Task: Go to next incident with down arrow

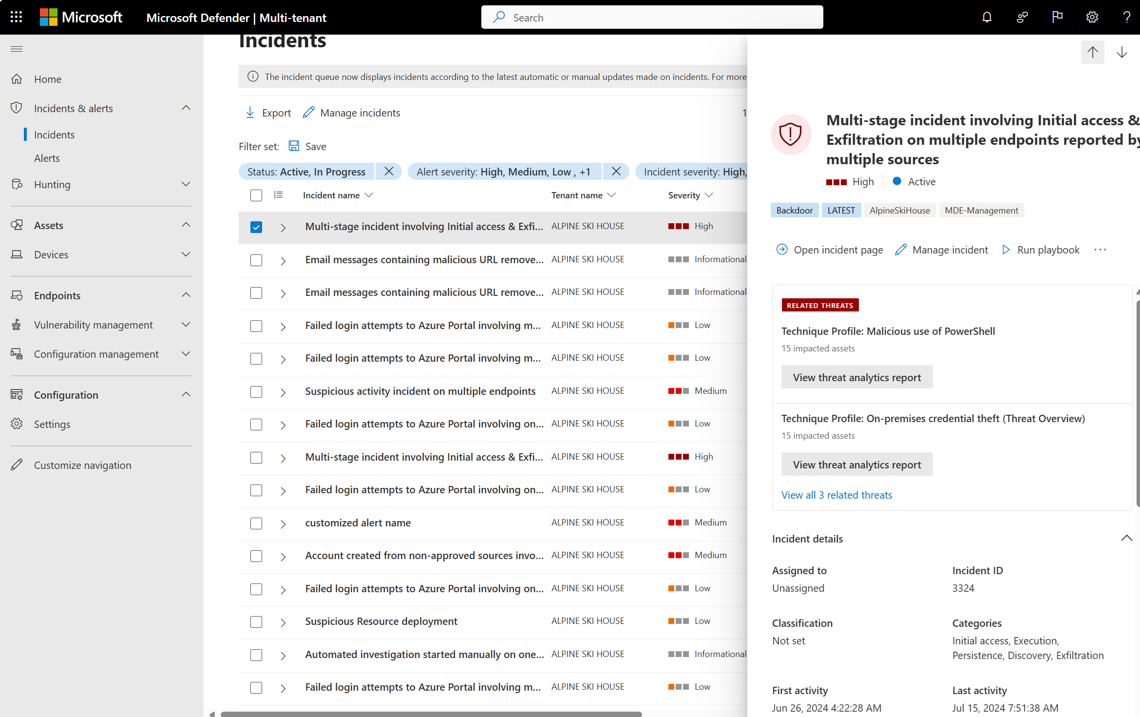Action: pyautogui.click(x=1121, y=52)
